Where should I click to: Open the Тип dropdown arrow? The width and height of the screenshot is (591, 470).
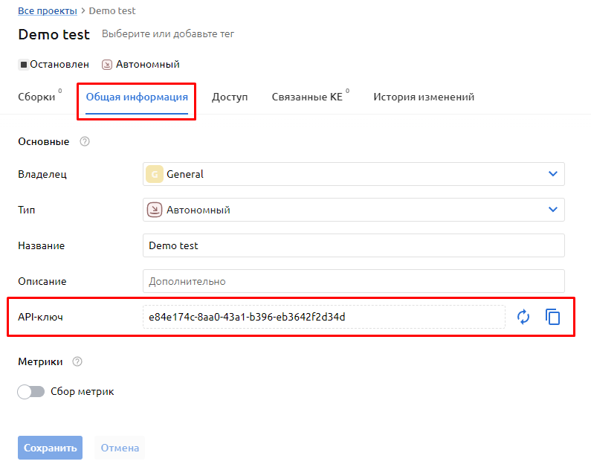(552, 210)
